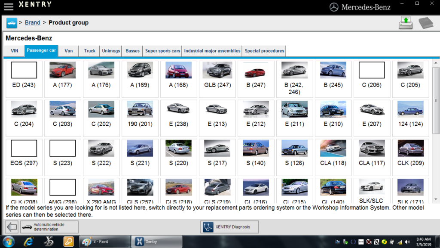Switch to the Truck tab

pos(89,50)
